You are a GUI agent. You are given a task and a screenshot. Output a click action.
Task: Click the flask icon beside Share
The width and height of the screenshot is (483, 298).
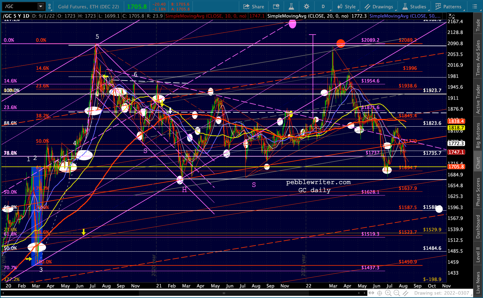point(291,6)
